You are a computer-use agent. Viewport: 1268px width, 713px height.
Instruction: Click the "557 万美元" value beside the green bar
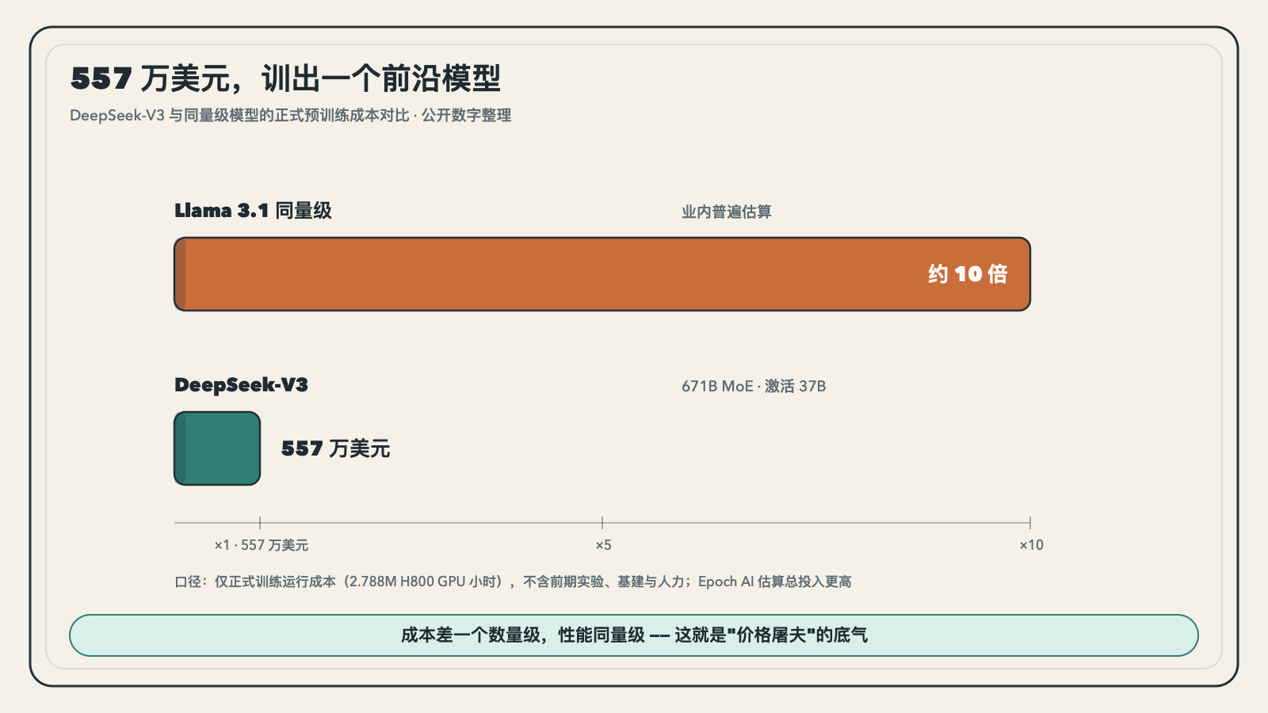(x=335, y=448)
